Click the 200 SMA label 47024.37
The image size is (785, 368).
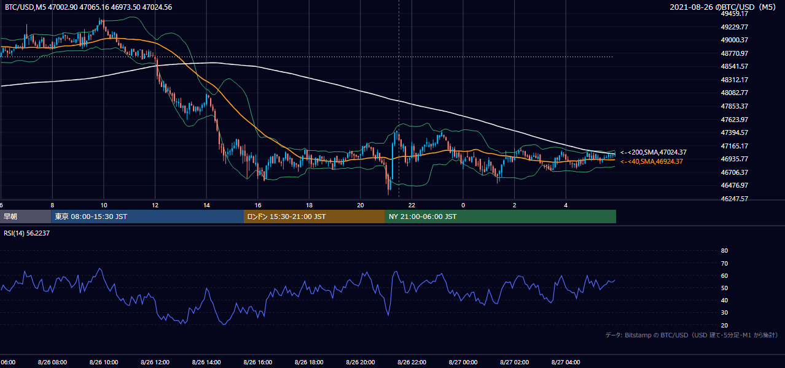coord(653,152)
